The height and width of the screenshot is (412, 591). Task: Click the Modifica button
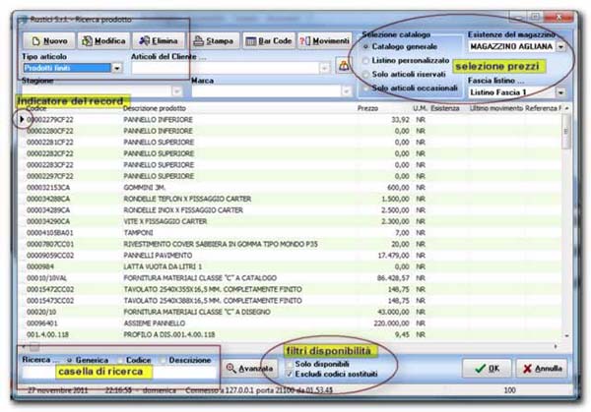pyautogui.click(x=102, y=41)
